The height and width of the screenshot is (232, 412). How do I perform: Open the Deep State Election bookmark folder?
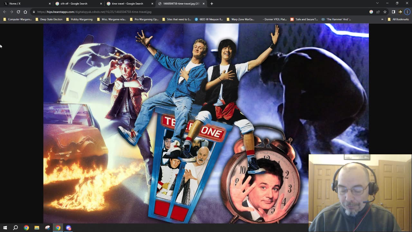tap(49, 19)
